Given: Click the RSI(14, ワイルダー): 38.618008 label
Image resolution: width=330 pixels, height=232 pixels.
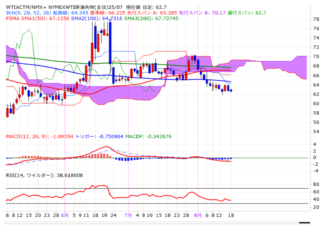Looking at the screenshot, I should (44, 175).
